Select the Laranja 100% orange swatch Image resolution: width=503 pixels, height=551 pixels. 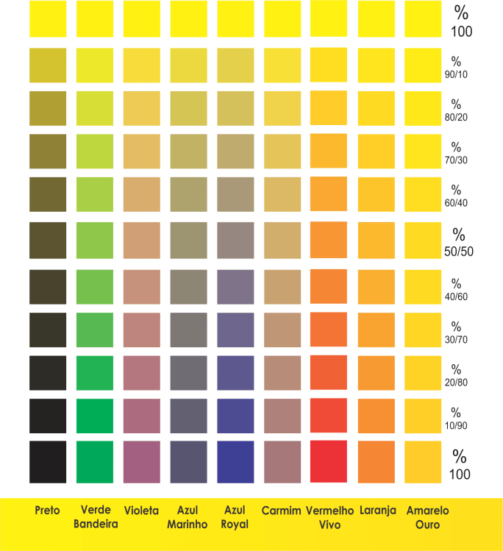click(376, 462)
